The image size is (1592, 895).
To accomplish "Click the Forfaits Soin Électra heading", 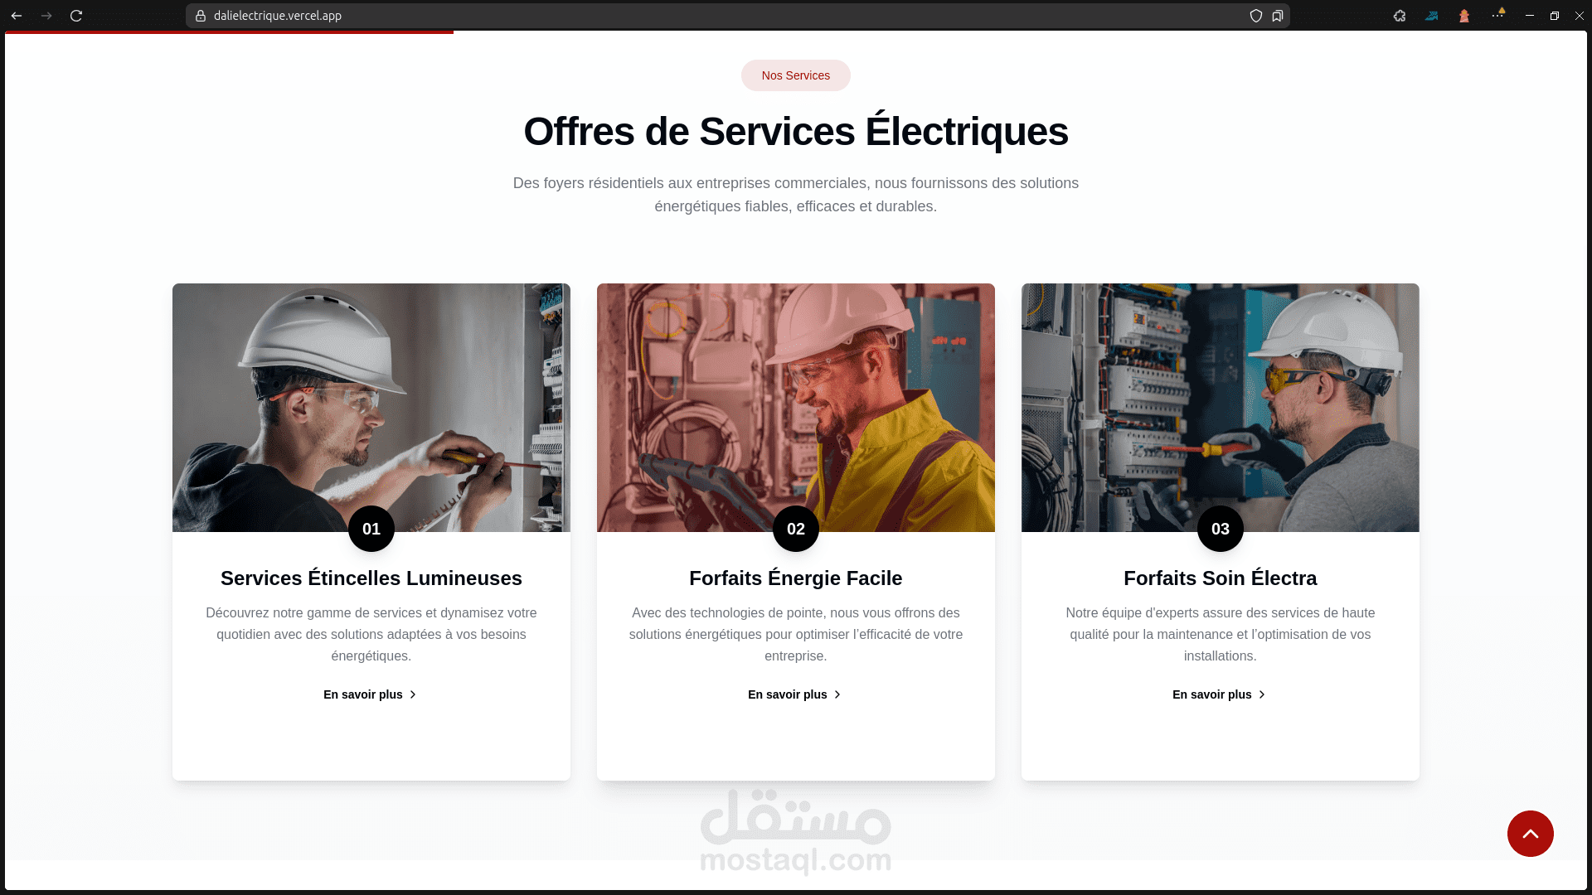I will (x=1221, y=578).
